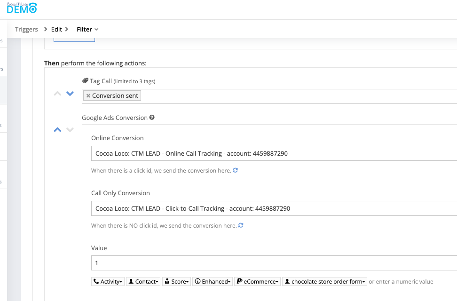Click the Value input field
This screenshot has width=457, height=301.
point(274,263)
